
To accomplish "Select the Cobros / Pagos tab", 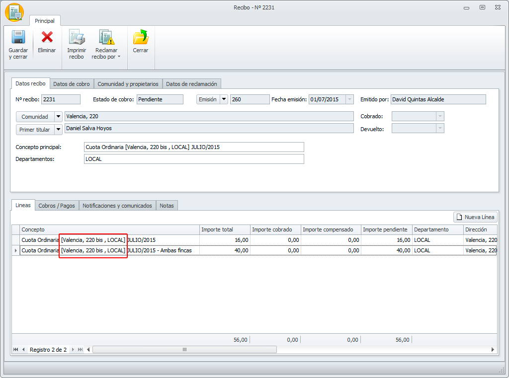I will [57, 206].
